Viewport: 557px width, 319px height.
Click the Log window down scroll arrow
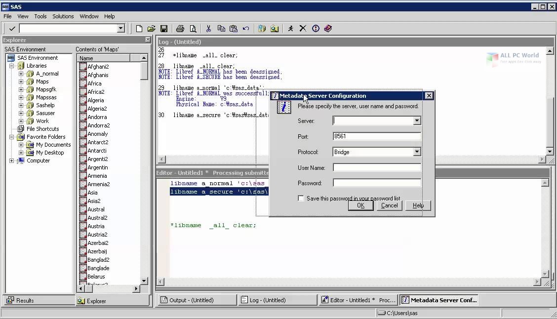[550, 151]
